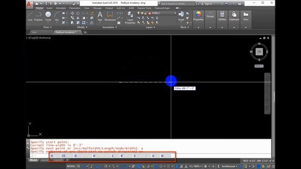Switch to the Parametric ribbon tab
301x169 pixels.
click(x=75, y=8)
